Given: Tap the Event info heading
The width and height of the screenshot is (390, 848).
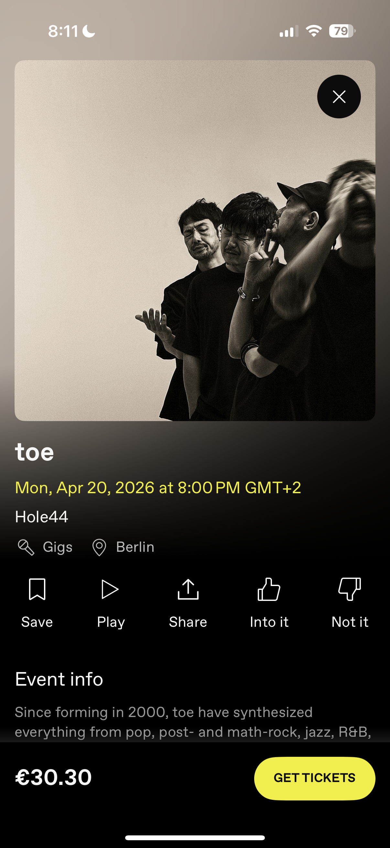Looking at the screenshot, I should coord(59,679).
